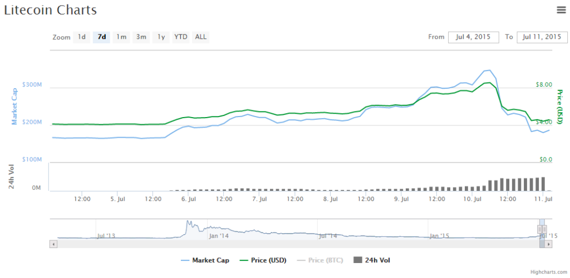
Task: Click the $4.00 price axis label
Action: point(544,122)
